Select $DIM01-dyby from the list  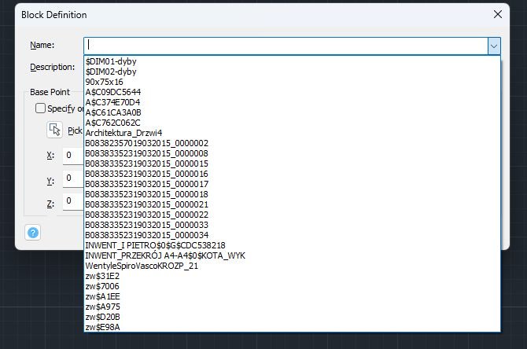110,61
